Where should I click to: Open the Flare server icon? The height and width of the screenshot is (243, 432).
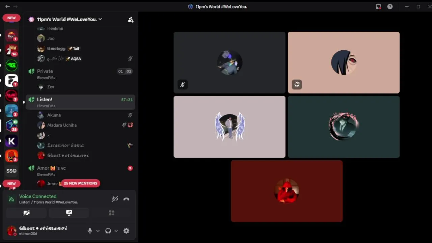click(11, 35)
